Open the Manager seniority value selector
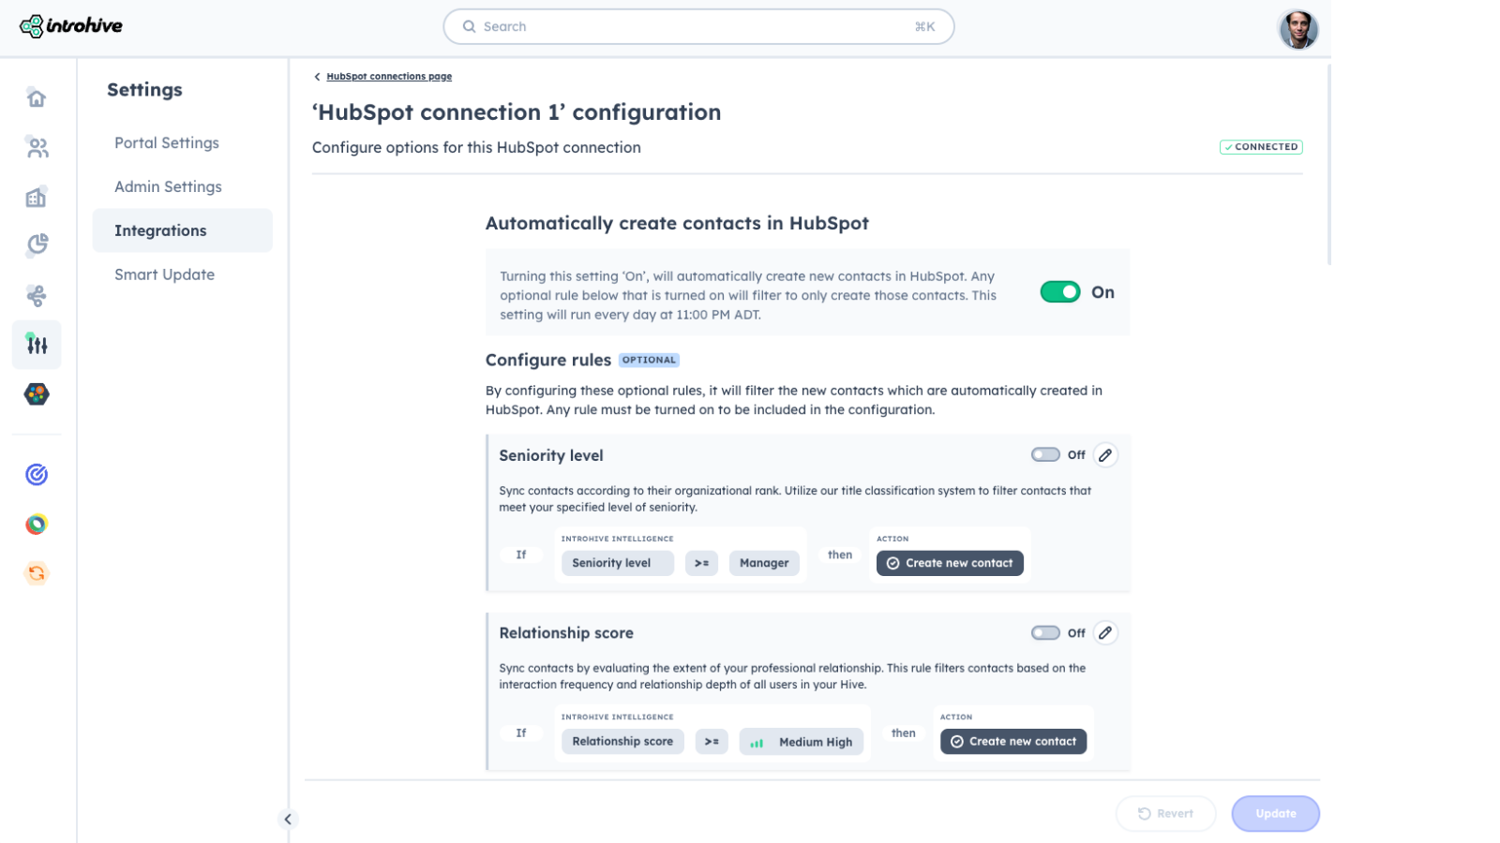This screenshot has height=843, width=1500. (x=764, y=563)
